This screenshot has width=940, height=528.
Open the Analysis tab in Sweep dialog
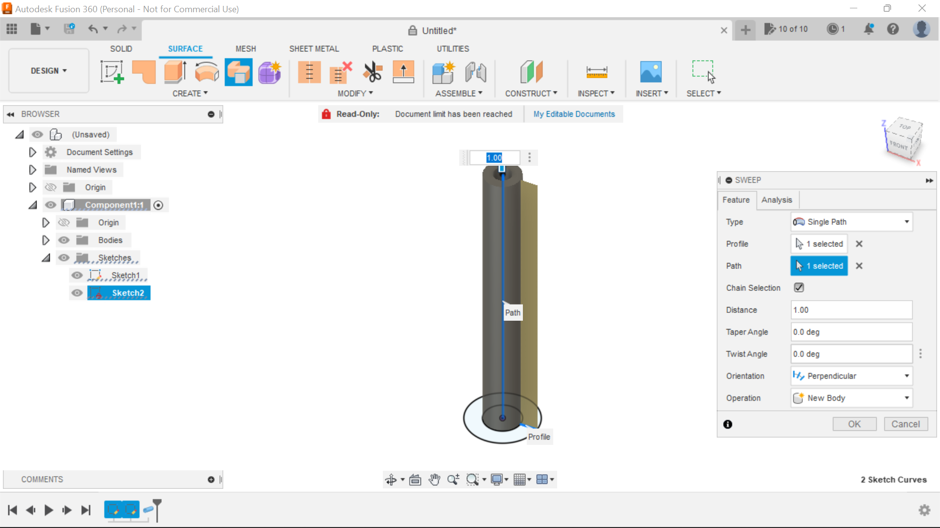tap(776, 200)
